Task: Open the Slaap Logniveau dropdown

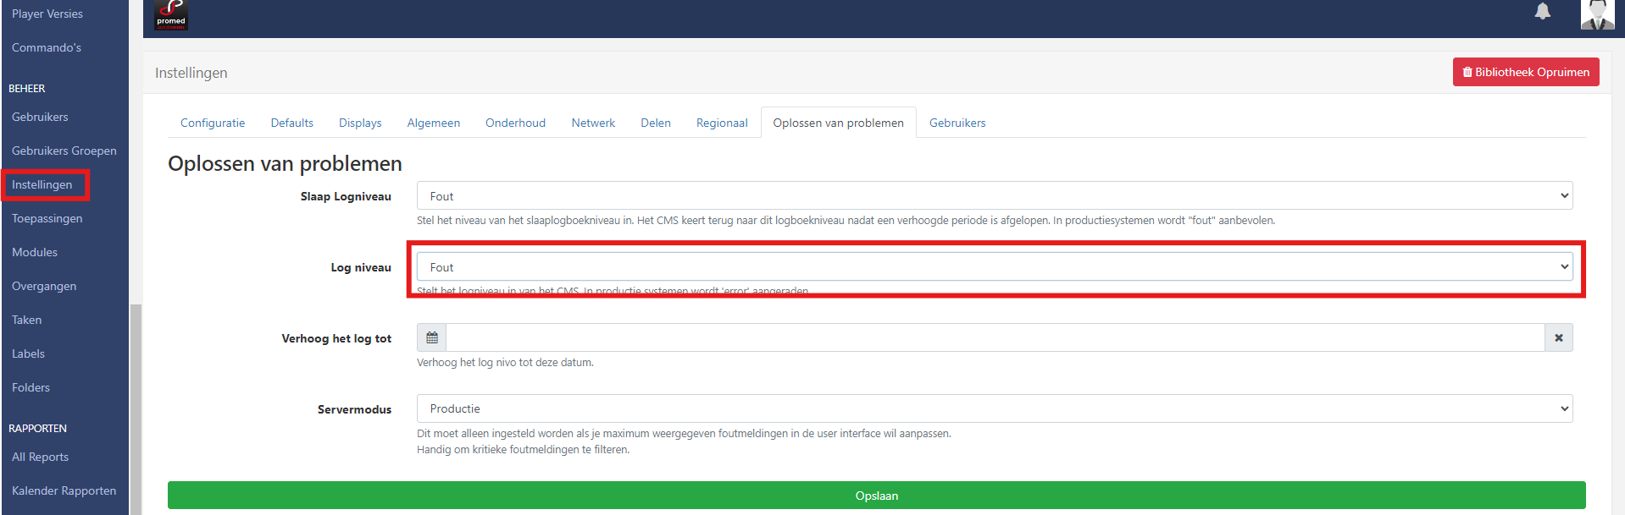Action: (x=994, y=196)
